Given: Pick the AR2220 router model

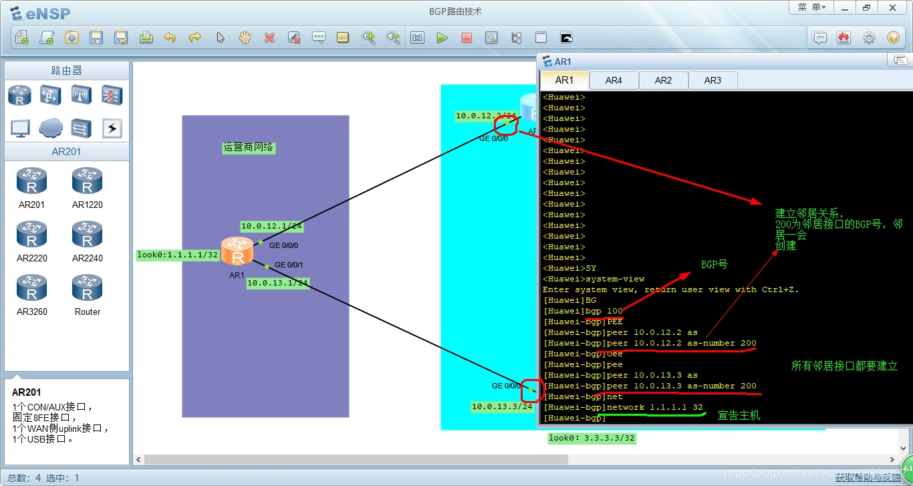Looking at the screenshot, I should (31, 241).
